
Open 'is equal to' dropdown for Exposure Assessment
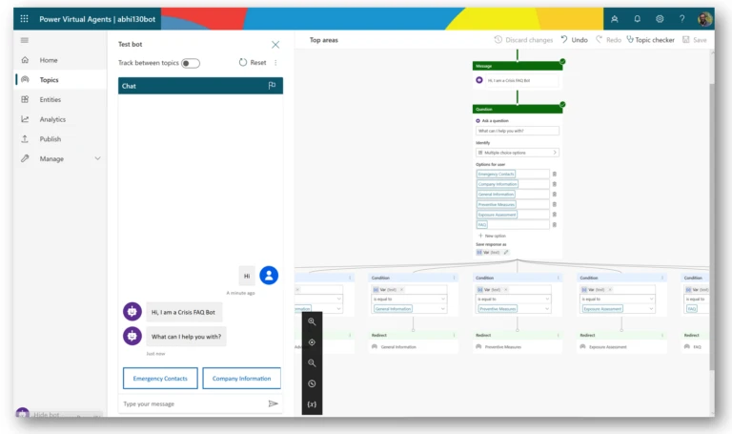pyautogui.click(x=618, y=299)
